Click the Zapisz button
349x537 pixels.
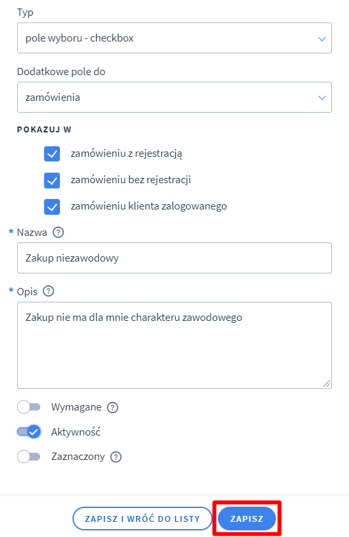(247, 519)
